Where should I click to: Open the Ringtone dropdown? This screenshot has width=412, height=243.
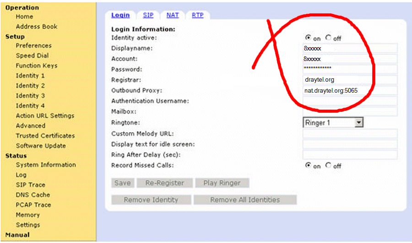[x=333, y=122]
